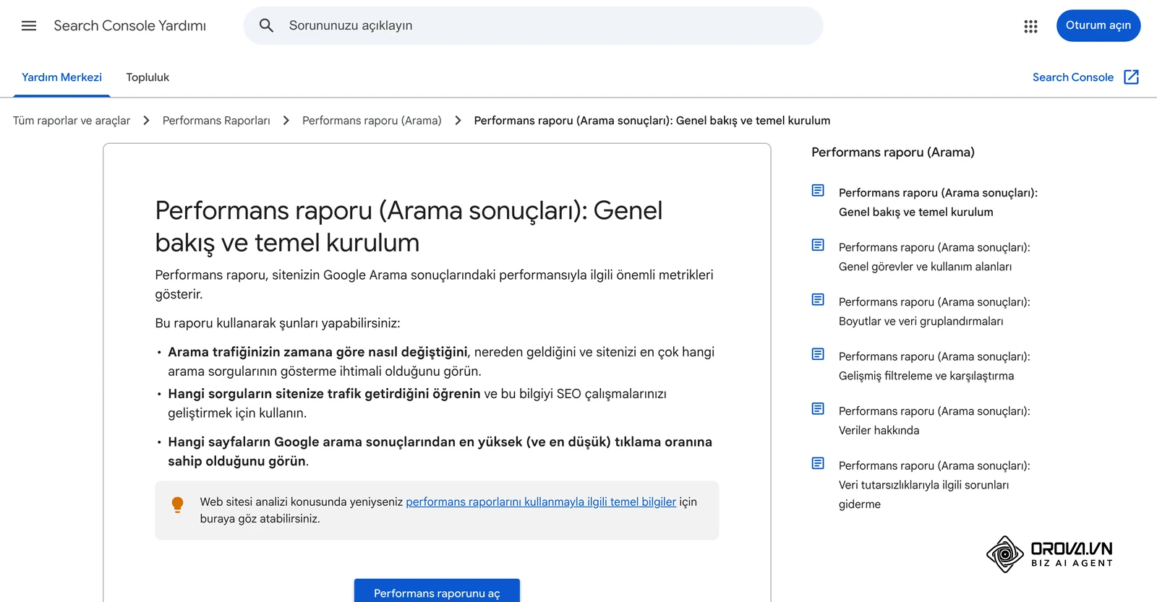Viewport: 1157px width, 602px height.
Task: Select the Yardım Merkezi tab
Action: pyautogui.click(x=61, y=77)
